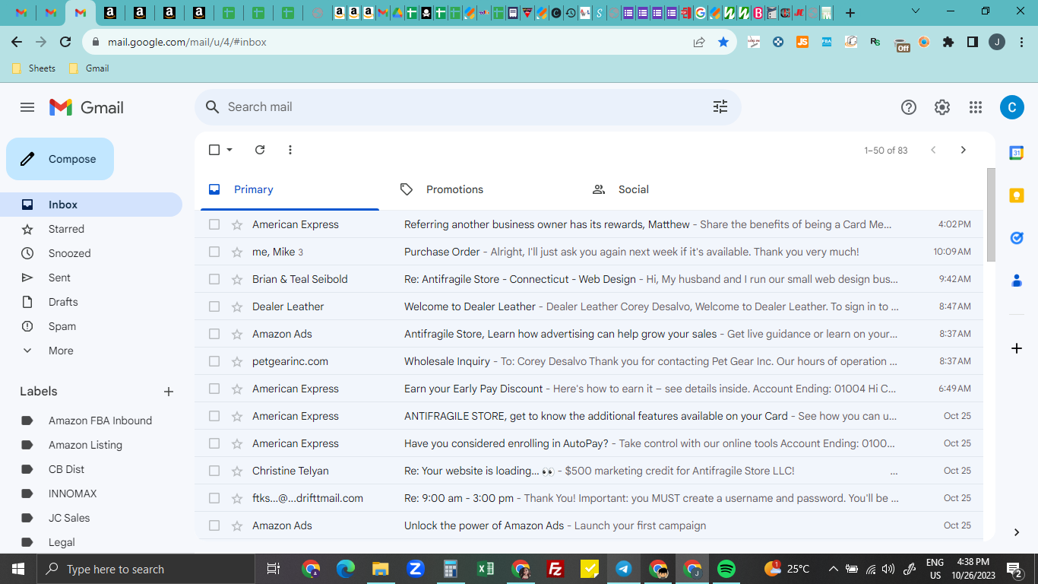
Task: Open Telegram from the taskbar
Action: (x=624, y=569)
